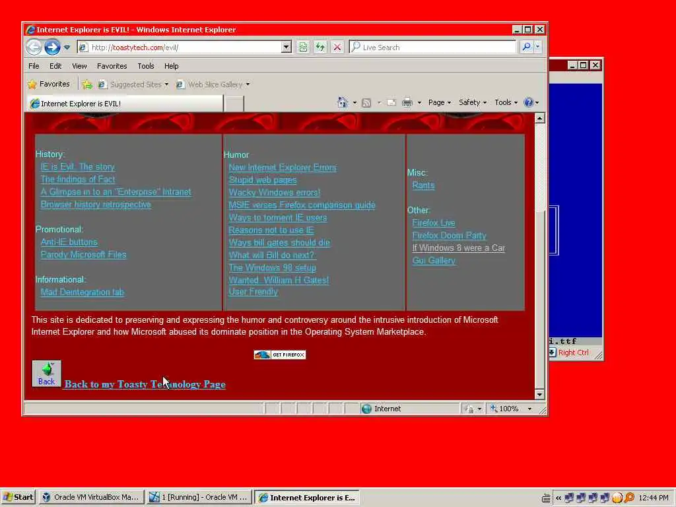Viewport: 676px width, 507px height.
Task: Open the Windows Start menu
Action: tap(18, 497)
